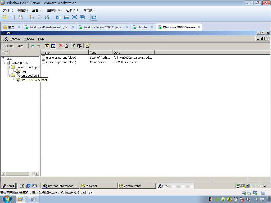The image size is (271, 203).
Task: Click the Export List icon
Action: [x=79, y=46]
